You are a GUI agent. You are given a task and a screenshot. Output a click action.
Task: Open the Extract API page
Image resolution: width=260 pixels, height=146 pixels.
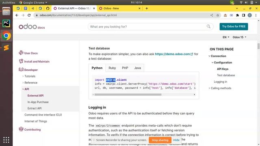[x=35, y=108]
